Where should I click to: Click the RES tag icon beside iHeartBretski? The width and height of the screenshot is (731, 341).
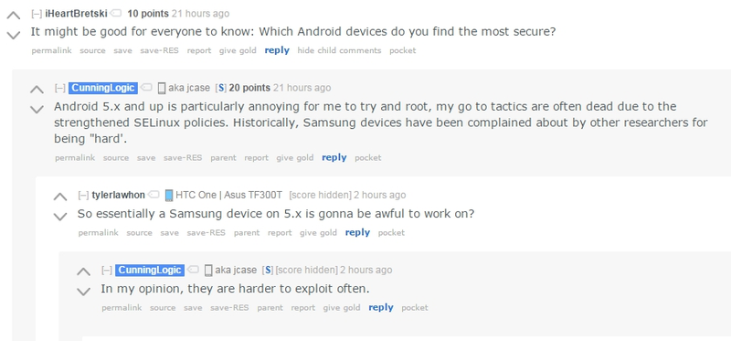pos(117,14)
